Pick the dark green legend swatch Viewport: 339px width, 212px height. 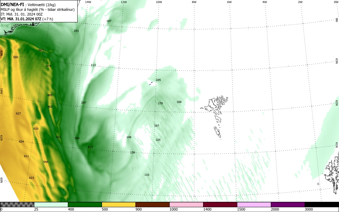pos(85,205)
